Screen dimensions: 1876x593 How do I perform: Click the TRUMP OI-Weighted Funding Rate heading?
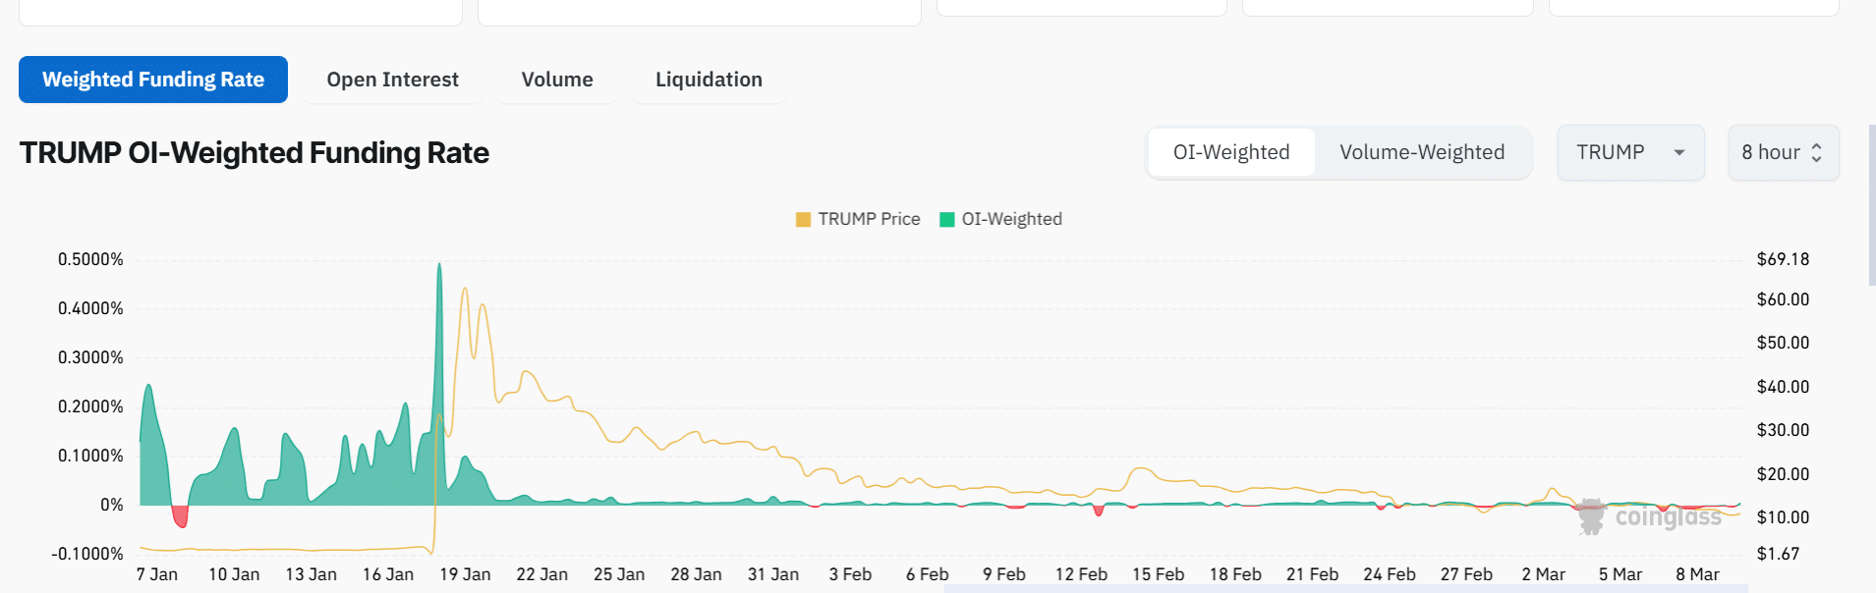click(x=255, y=153)
